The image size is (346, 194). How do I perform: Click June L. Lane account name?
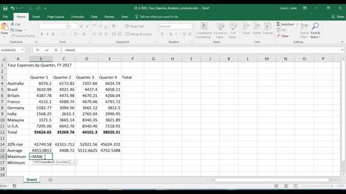(288, 8)
